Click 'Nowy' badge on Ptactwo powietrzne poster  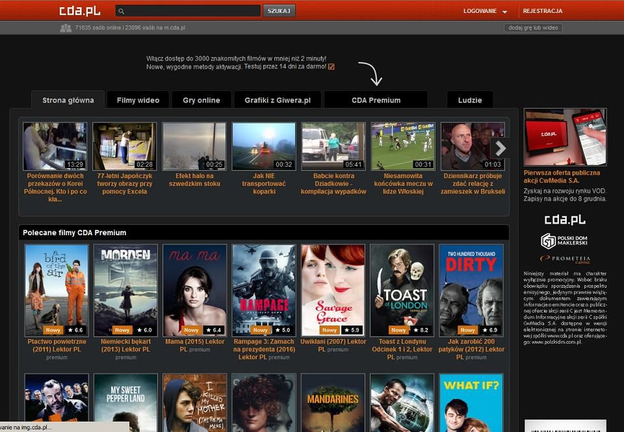53,330
